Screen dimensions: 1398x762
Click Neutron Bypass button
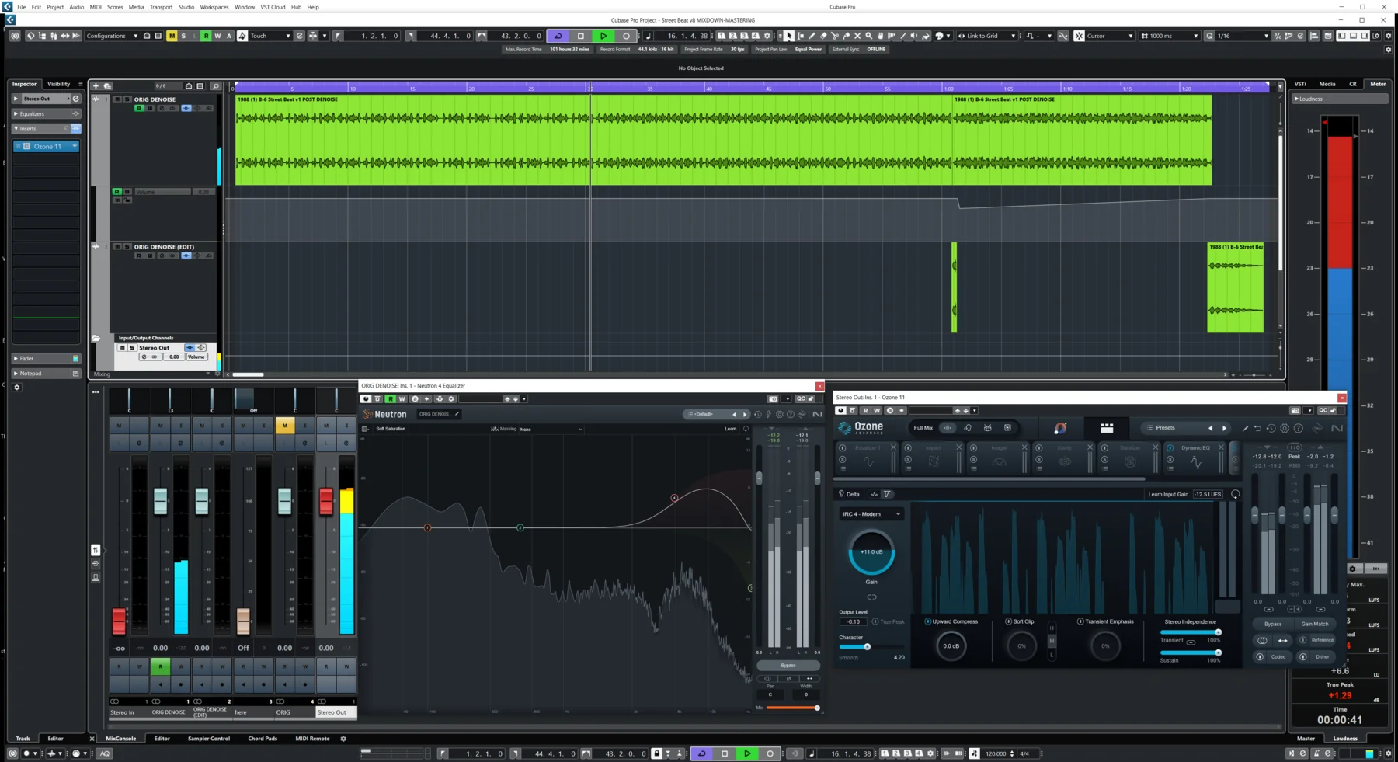788,666
